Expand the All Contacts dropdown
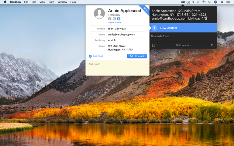Viewport: 234px width, 146px height. [184, 45]
